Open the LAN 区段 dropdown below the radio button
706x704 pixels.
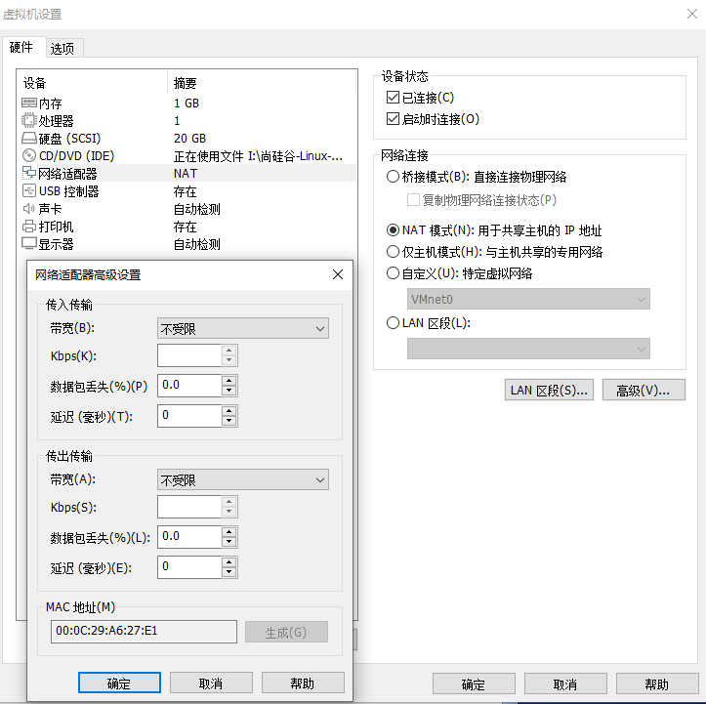pyautogui.click(x=528, y=349)
